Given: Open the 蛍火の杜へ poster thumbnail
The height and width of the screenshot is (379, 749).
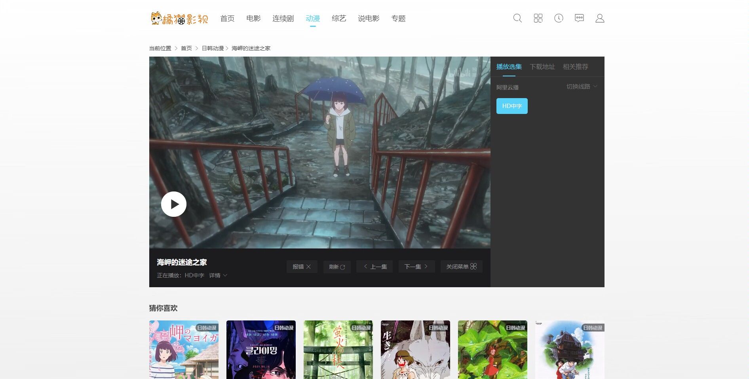Looking at the screenshot, I should coord(338,350).
